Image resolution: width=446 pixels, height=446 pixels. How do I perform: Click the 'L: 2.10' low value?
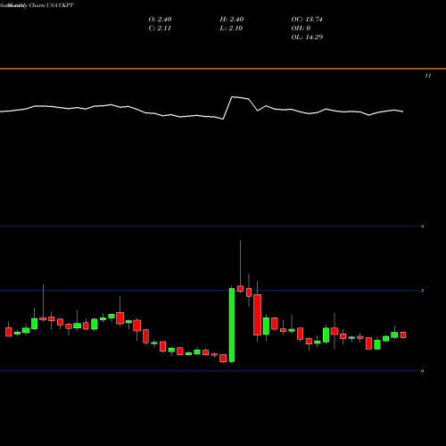(231, 29)
